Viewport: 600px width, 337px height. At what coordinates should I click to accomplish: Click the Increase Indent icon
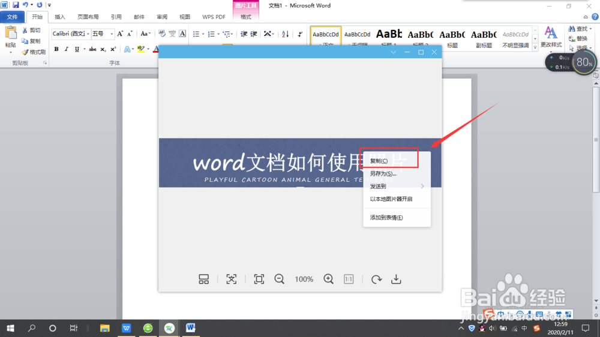[254, 34]
